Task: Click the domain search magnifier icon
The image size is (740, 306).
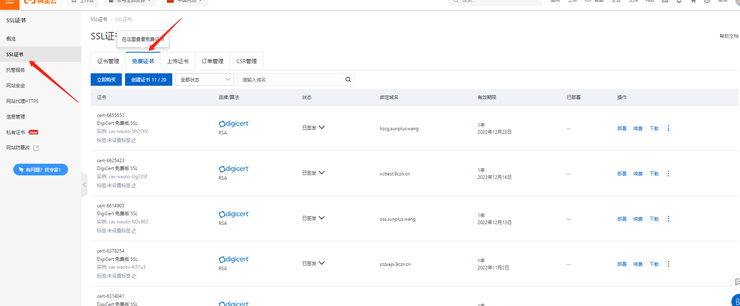Action: point(348,80)
